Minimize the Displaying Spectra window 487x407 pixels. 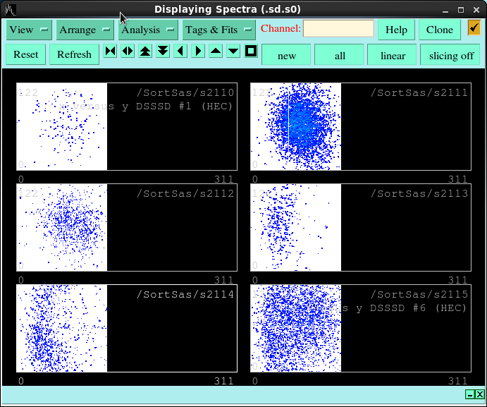(x=445, y=11)
